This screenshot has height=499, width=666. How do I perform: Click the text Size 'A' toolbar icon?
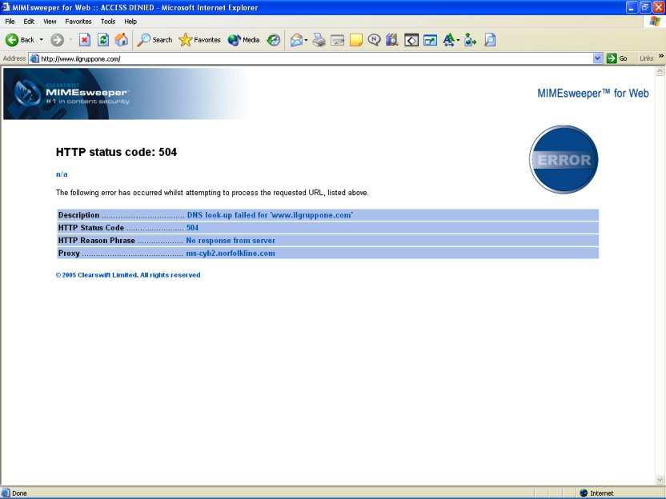tap(448, 40)
